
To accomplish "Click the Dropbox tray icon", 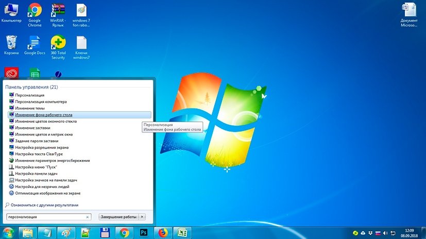I will pos(370,233).
